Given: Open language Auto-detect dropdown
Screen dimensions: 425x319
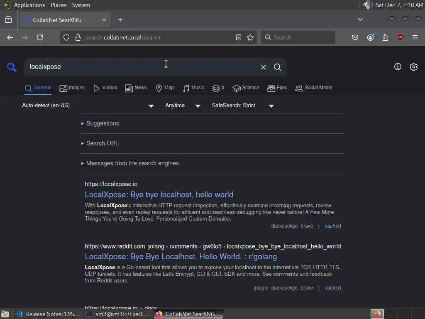Looking at the screenshot, I should (88, 106).
